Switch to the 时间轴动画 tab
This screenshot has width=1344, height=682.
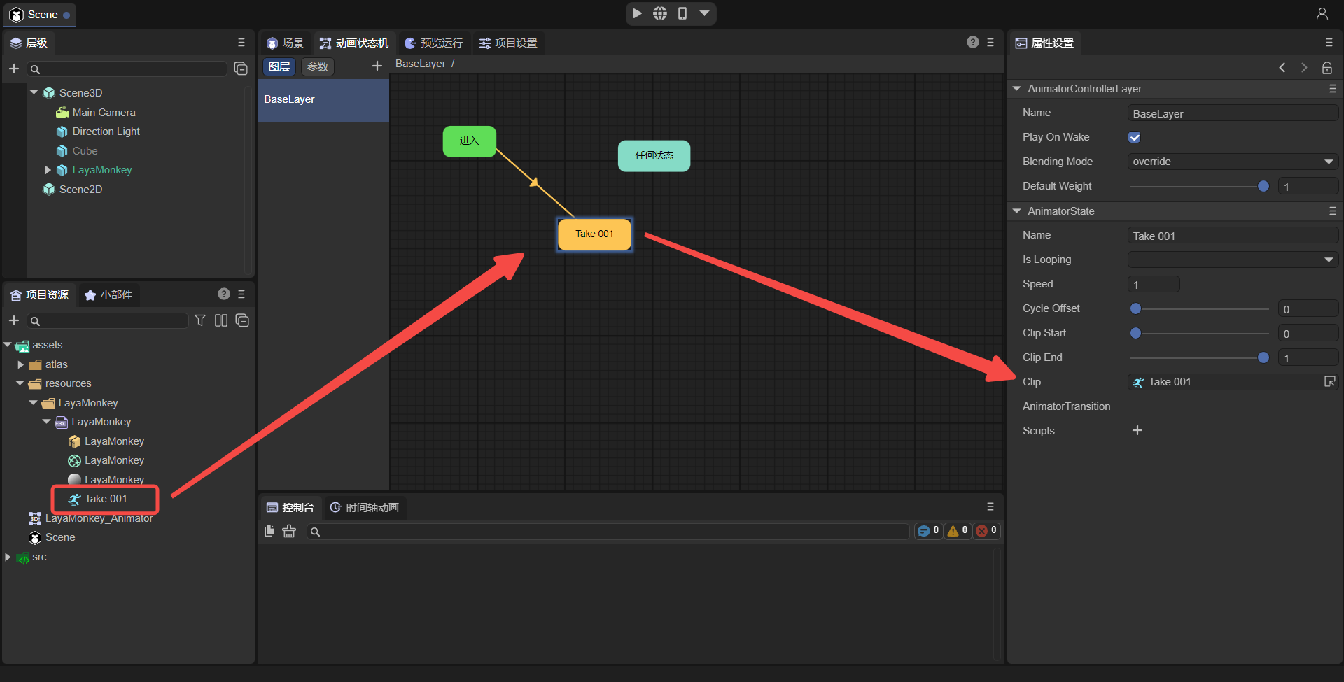coord(365,507)
